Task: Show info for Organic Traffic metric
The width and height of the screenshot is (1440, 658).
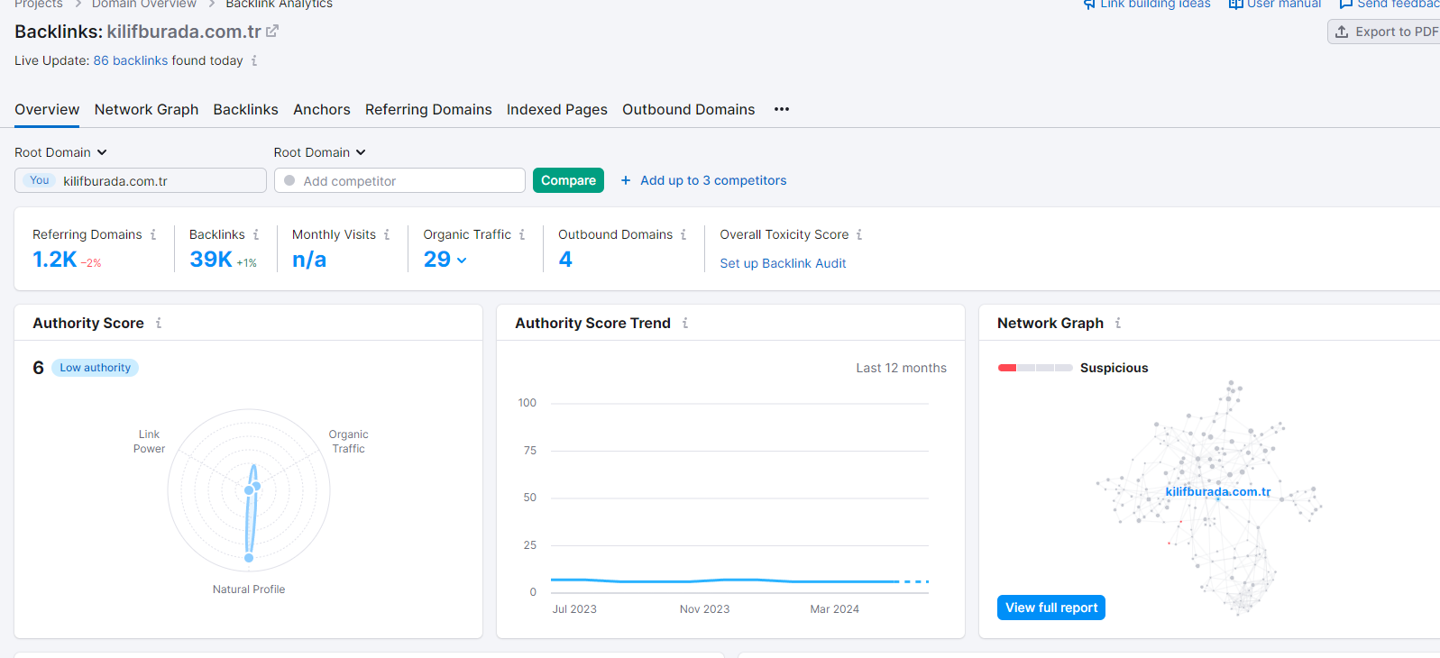Action: [x=522, y=234]
